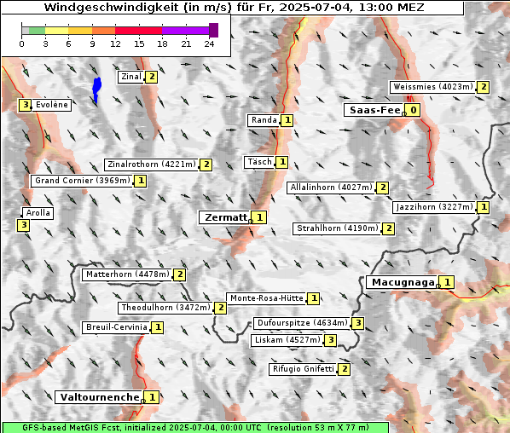
Task: Click the wind value box beside Macugnaga
Action: (447, 282)
